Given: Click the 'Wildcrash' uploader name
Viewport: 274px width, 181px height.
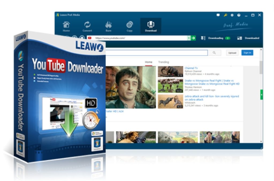Looking at the screenshot, I should pyautogui.click(x=190, y=103).
